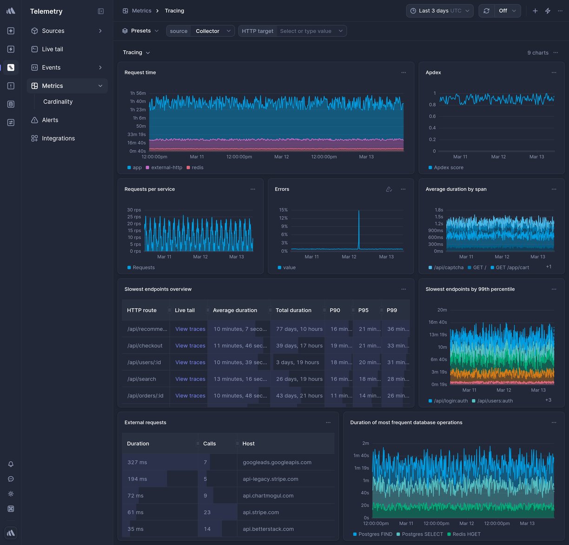Open Alerts from the sidebar

50,120
